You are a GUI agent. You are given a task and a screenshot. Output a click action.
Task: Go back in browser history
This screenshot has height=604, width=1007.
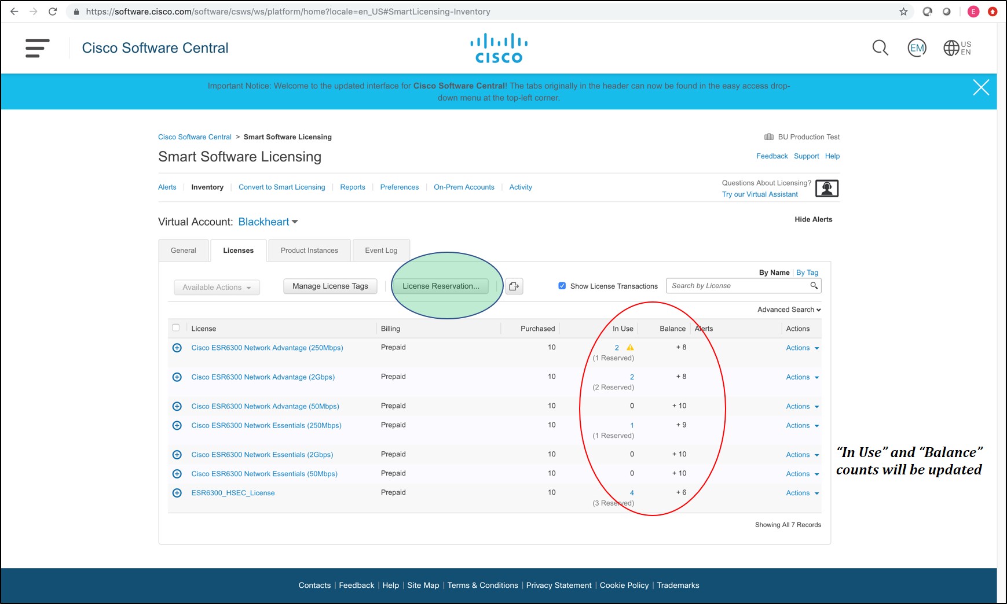pos(14,12)
